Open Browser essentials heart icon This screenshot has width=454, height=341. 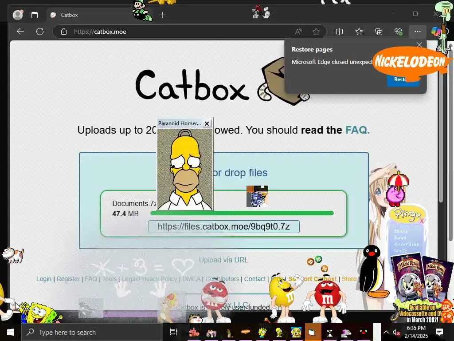399,32
